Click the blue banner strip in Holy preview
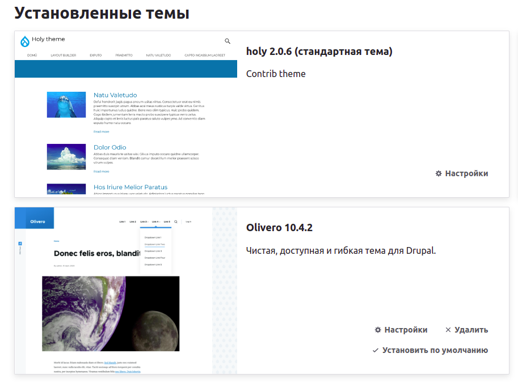The height and width of the screenshot is (383, 518). tap(125, 69)
